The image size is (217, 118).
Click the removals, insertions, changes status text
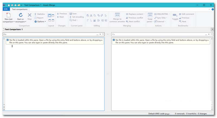click(x=191, y=114)
